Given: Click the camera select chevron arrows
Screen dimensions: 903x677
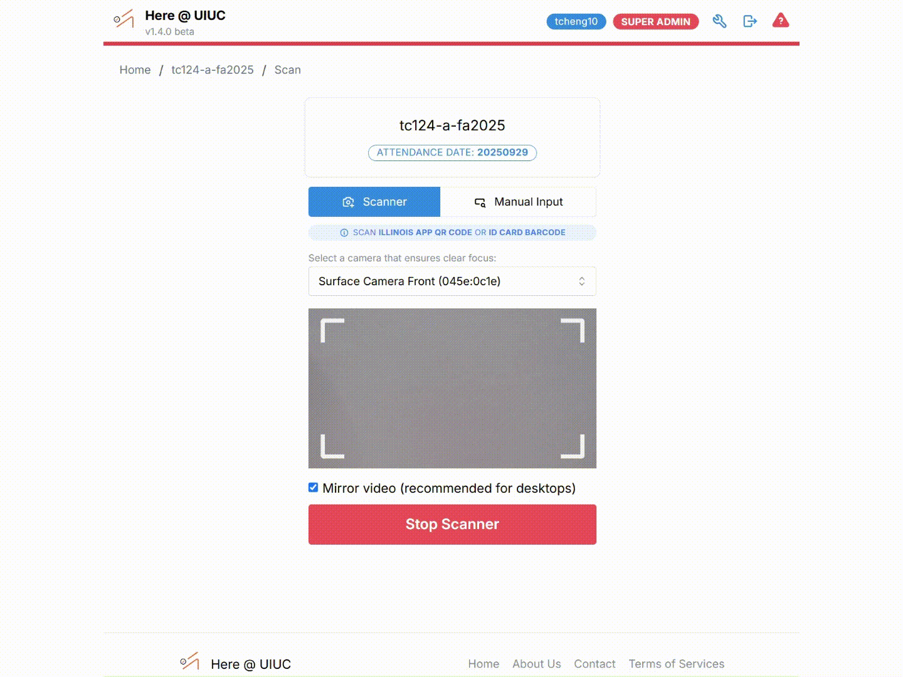Looking at the screenshot, I should click(582, 281).
